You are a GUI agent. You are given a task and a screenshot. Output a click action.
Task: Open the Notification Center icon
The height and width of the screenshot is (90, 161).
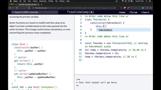150,1
